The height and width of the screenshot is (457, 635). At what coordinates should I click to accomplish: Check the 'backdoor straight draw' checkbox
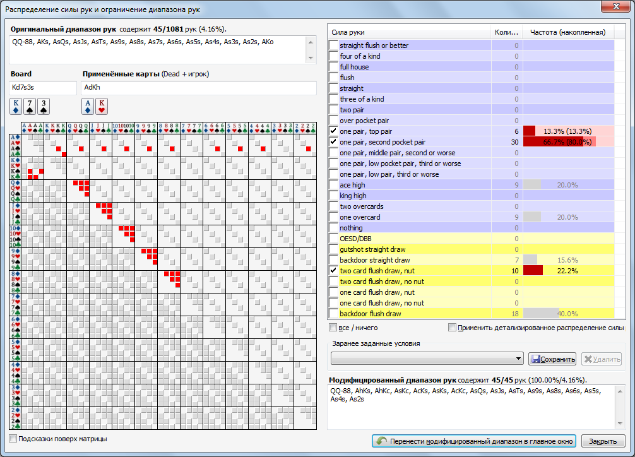tap(333, 259)
